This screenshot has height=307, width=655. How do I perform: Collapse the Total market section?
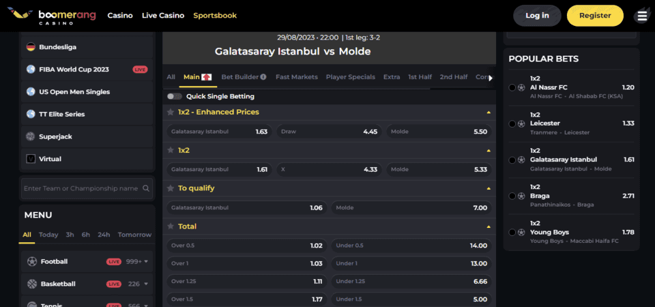point(489,226)
